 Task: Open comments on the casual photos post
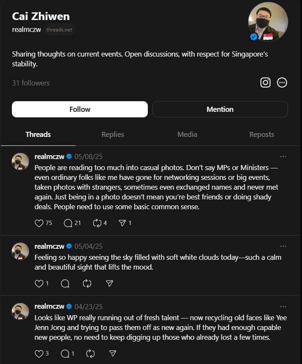point(68,223)
